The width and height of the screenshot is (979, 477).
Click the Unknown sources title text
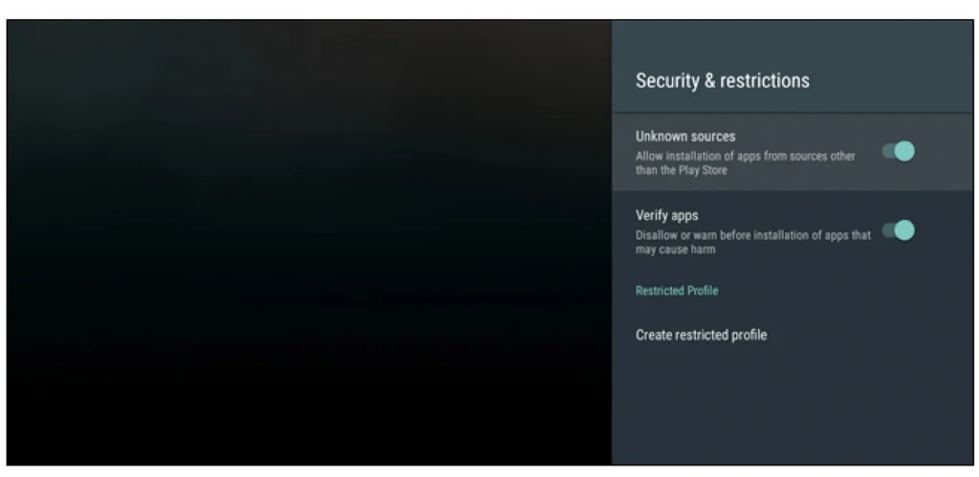pyautogui.click(x=685, y=137)
